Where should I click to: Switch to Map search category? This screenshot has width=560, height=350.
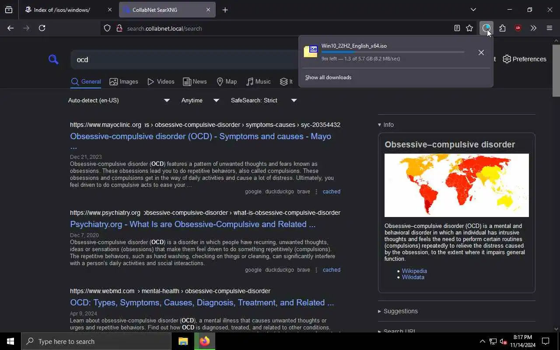(227, 82)
